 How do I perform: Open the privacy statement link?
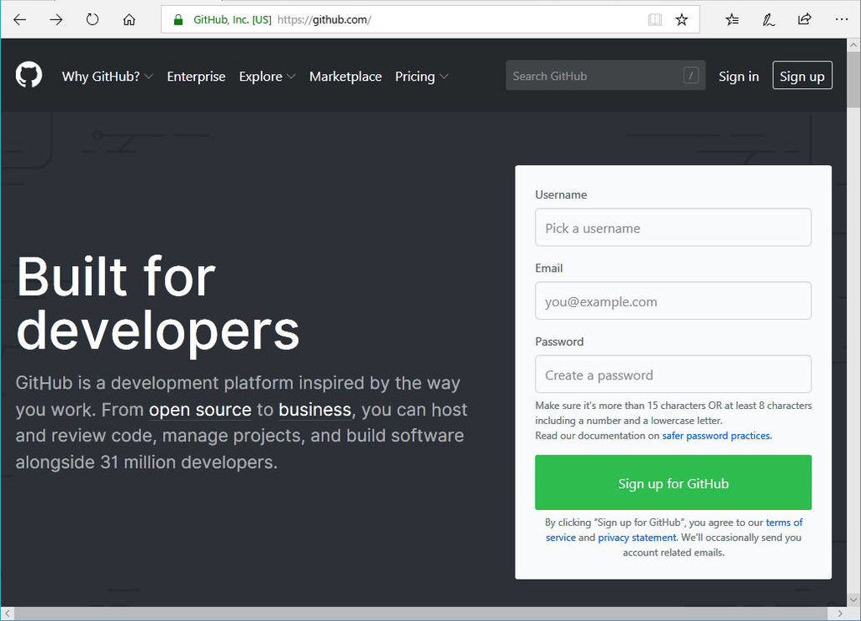point(637,538)
